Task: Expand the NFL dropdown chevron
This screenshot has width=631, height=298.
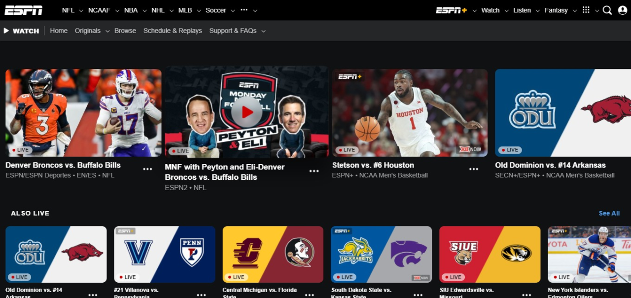Action: 80,10
